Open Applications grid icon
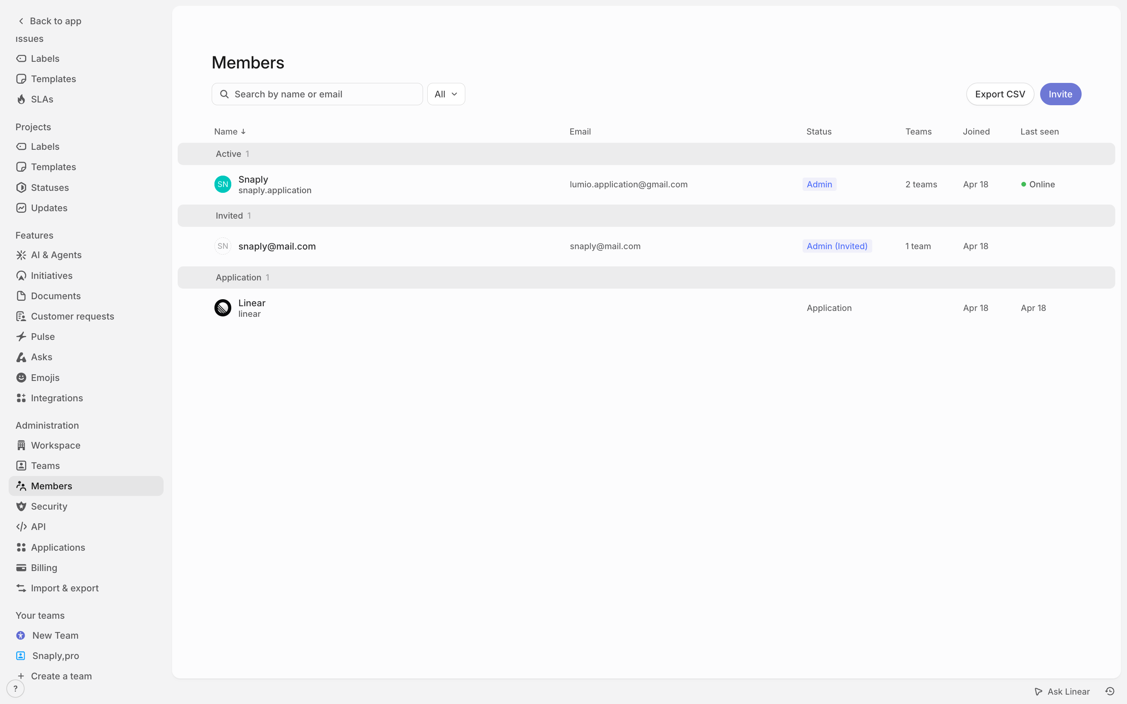 click(21, 548)
